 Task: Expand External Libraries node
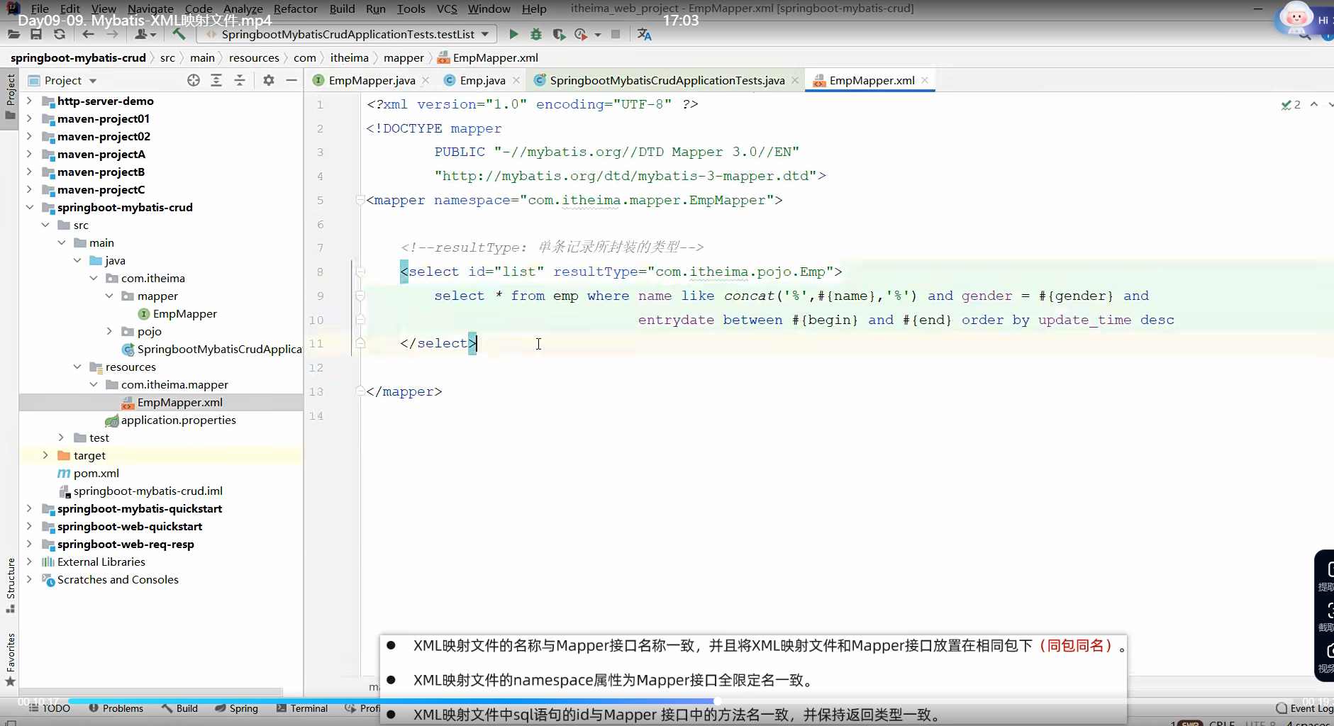click(29, 562)
